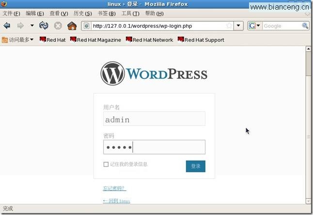Click the vertical scrollbar thumb
Viewport: 313px width, 215px height.
(x=308, y=64)
